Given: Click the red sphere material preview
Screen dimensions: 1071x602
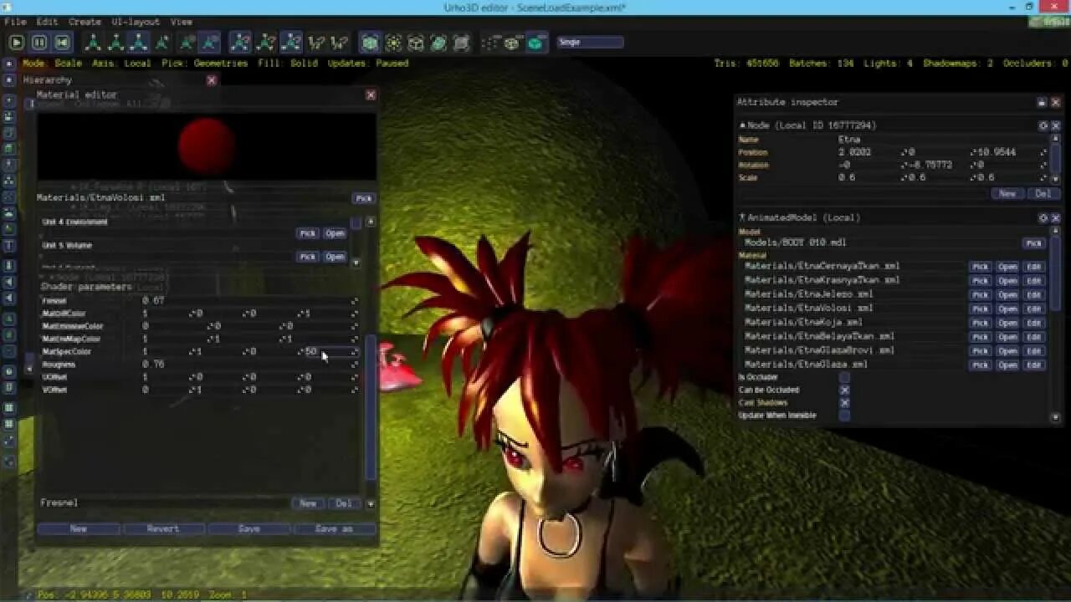Looking at the screenshot, I should coord(207,145).
